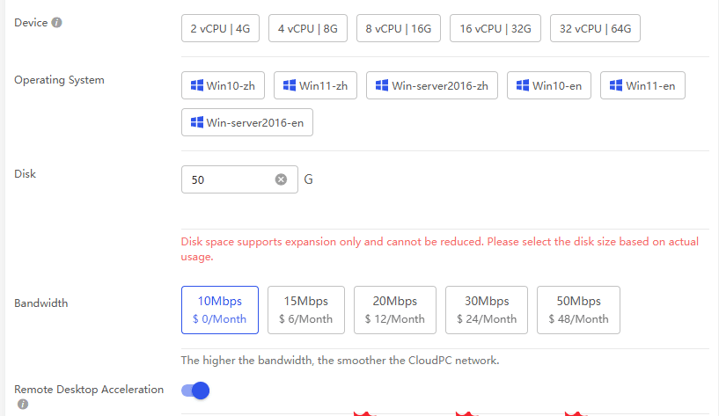Click the red disk space expansion warning
Viewport: 719px width, 416px height.
click(x=440, y=249)
